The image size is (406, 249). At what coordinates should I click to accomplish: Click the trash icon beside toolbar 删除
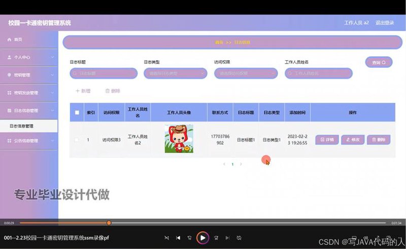click(108, 91)
